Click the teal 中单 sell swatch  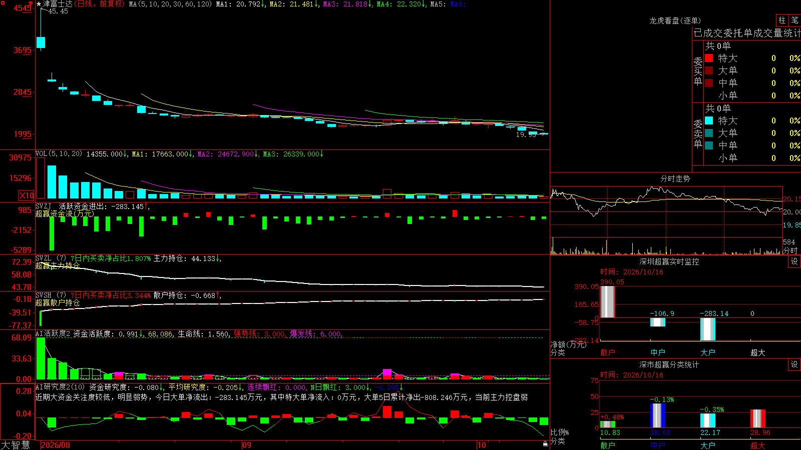pos(709,145)
